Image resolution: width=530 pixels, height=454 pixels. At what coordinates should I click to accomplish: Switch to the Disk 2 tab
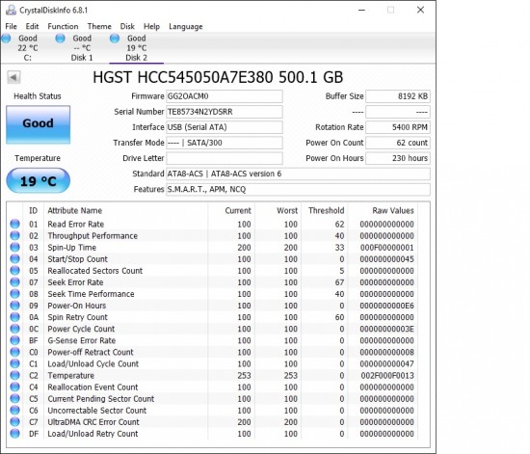(x=136, y=48)
